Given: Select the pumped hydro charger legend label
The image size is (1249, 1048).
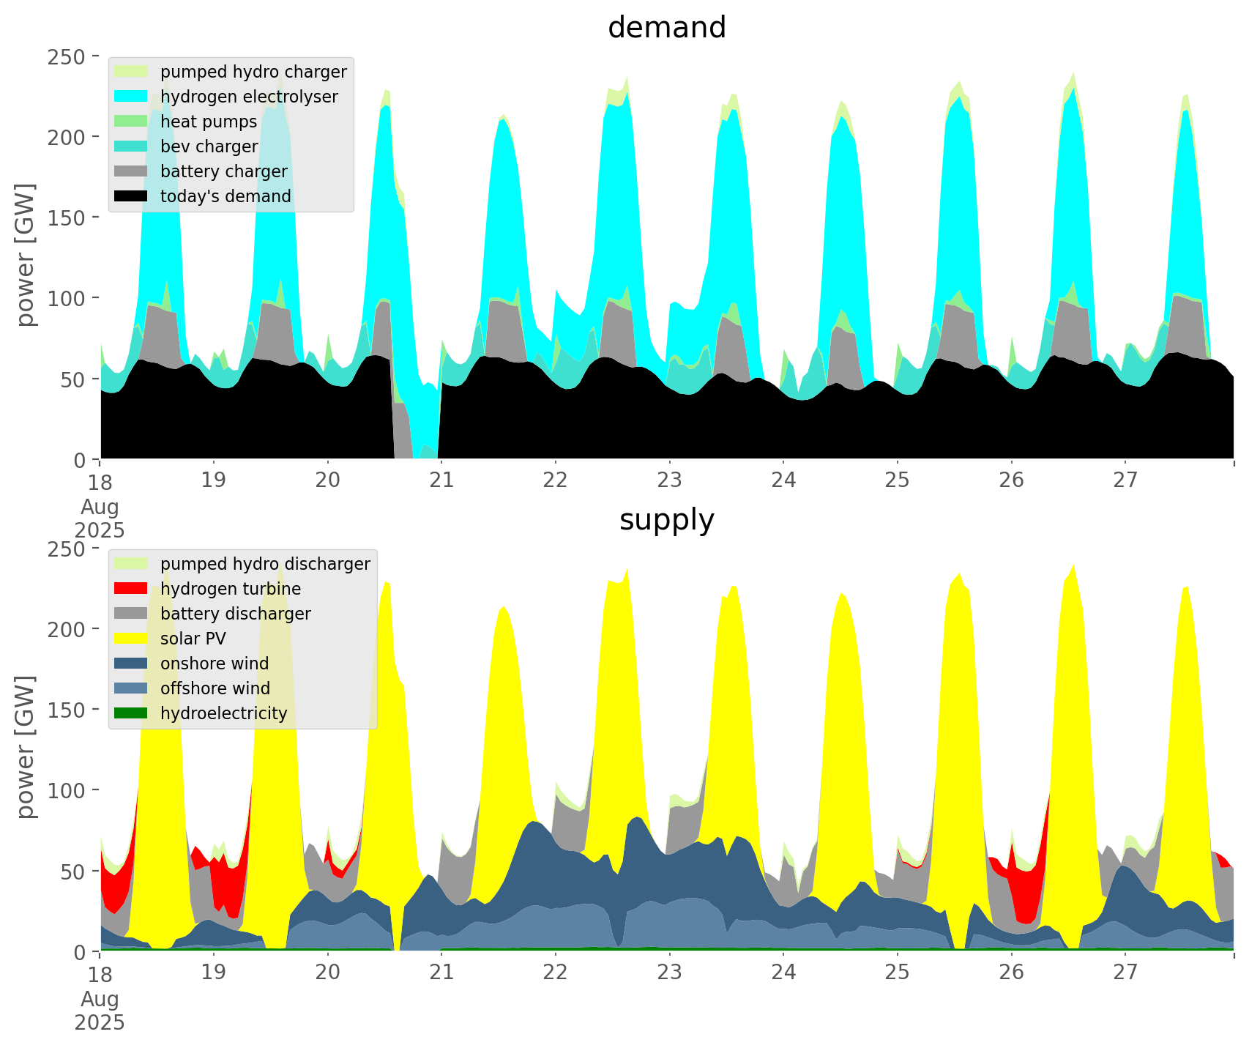Looking at the screenshot, I should 253,72.
